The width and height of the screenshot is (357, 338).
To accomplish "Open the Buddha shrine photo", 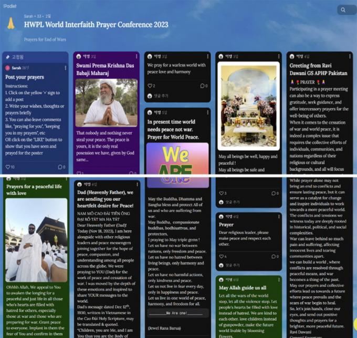I will [x=249, y=106].
